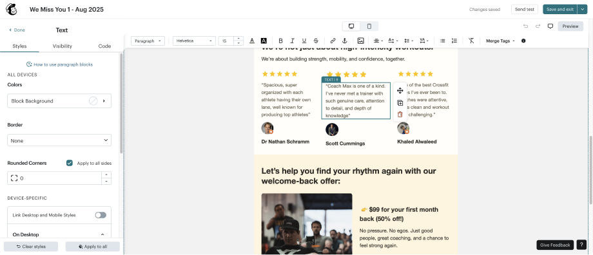The width and height of the screenshot is (593, 255).
Task: Open the text color picker
Action: (252, 41)
